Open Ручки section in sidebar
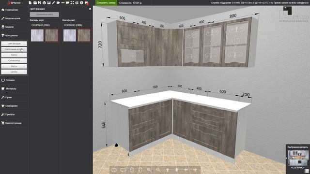Screen dimensions: 310x174 pos(14,97)
